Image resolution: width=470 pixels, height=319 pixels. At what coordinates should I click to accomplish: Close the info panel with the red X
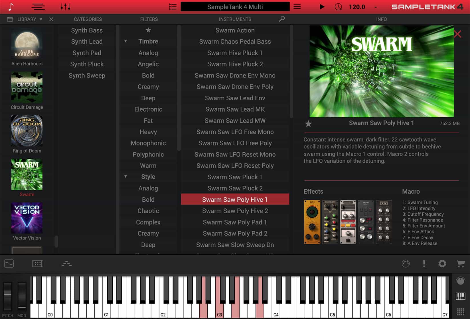point(457,34)
